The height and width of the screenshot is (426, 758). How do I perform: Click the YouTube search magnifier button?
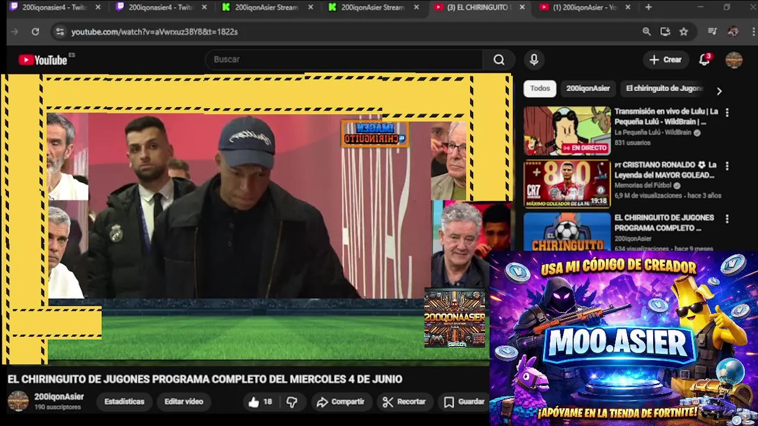(x=499, y=60)
